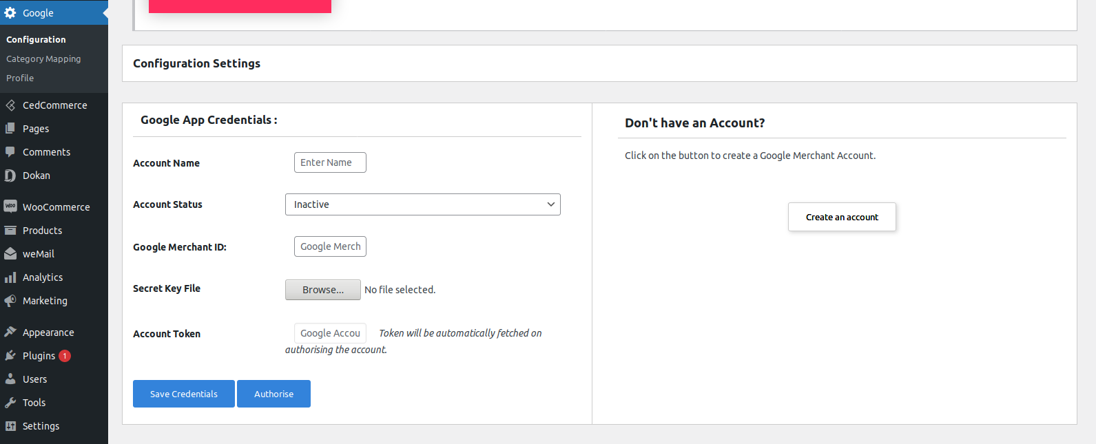Open the Analytics menu label
Viewport: 1096px width, 444px height.
point(43,277)
